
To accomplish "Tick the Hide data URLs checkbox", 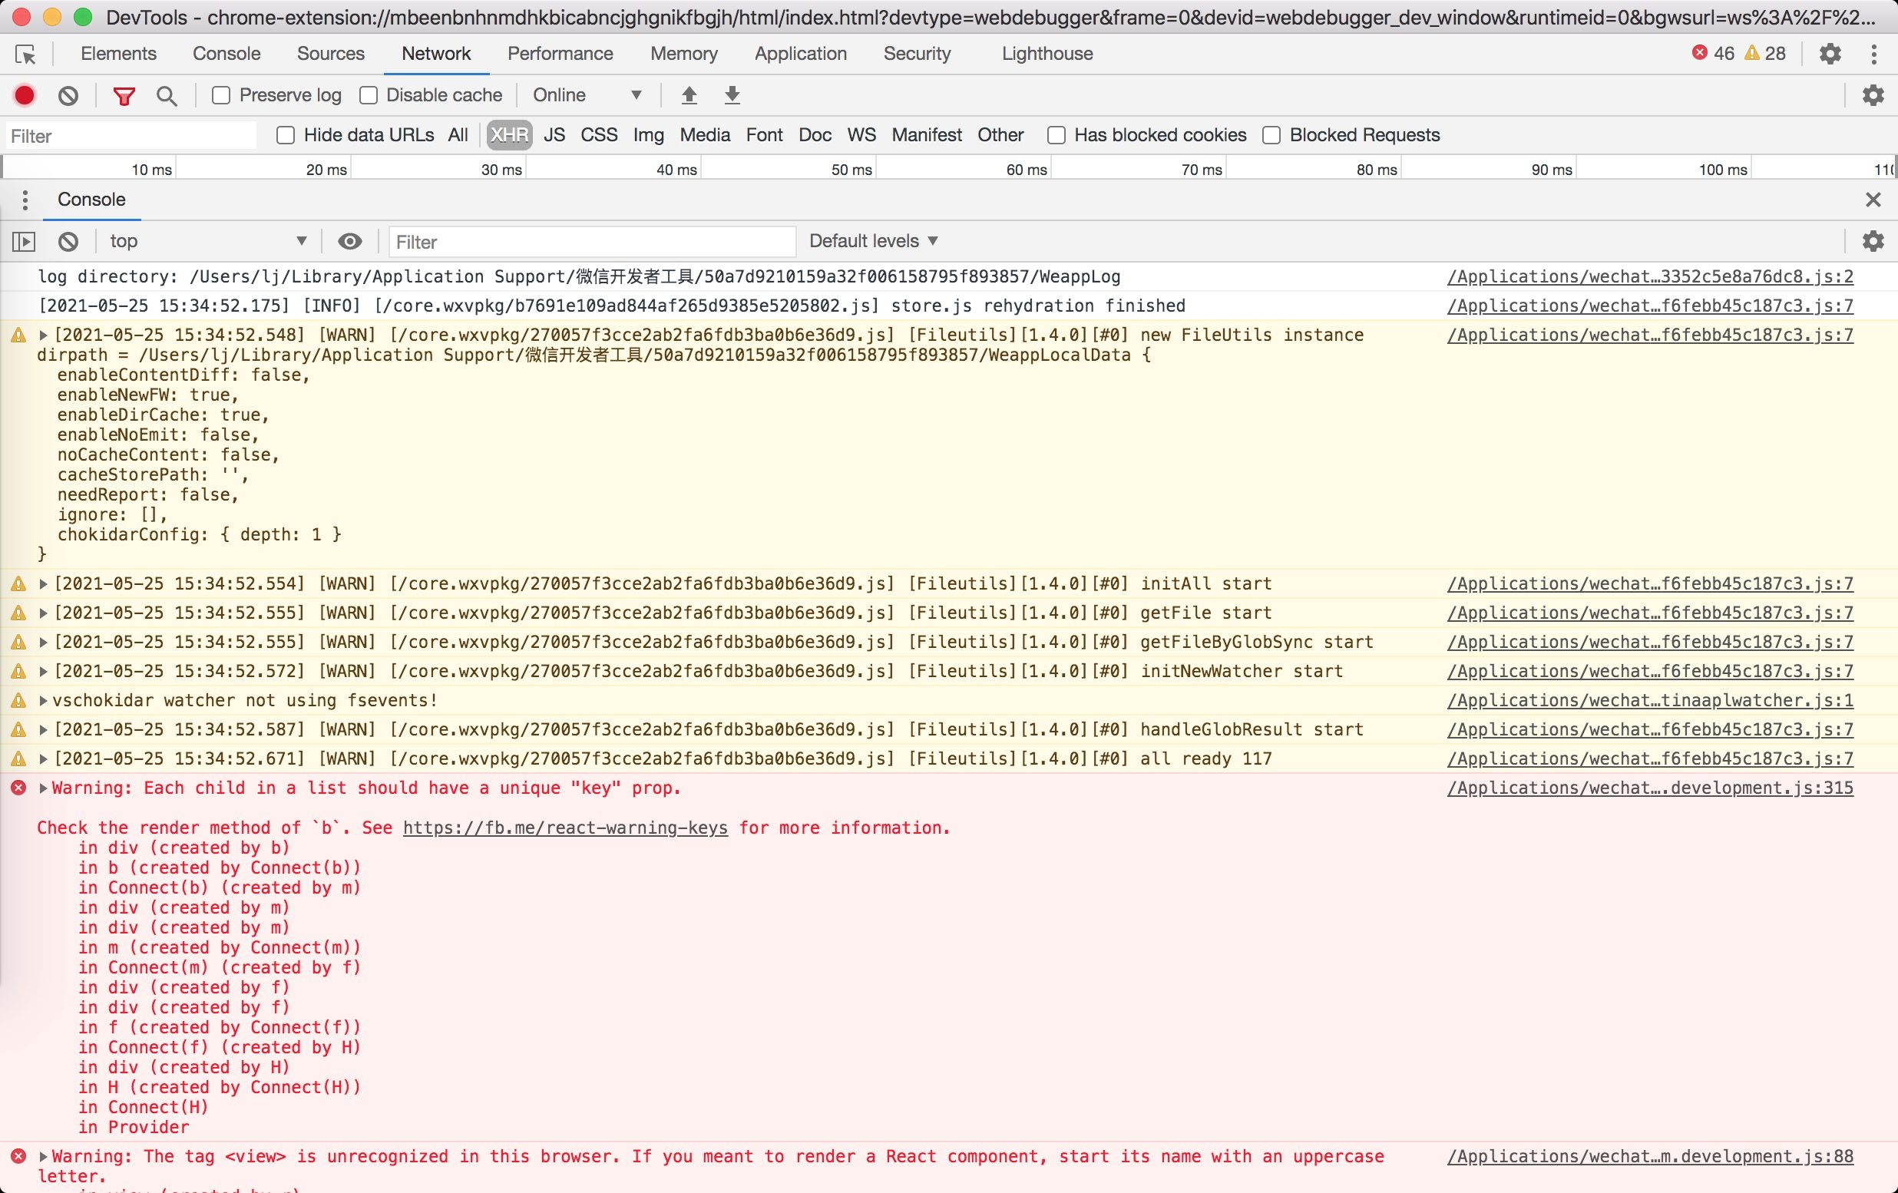I will [x=286, y=136].
